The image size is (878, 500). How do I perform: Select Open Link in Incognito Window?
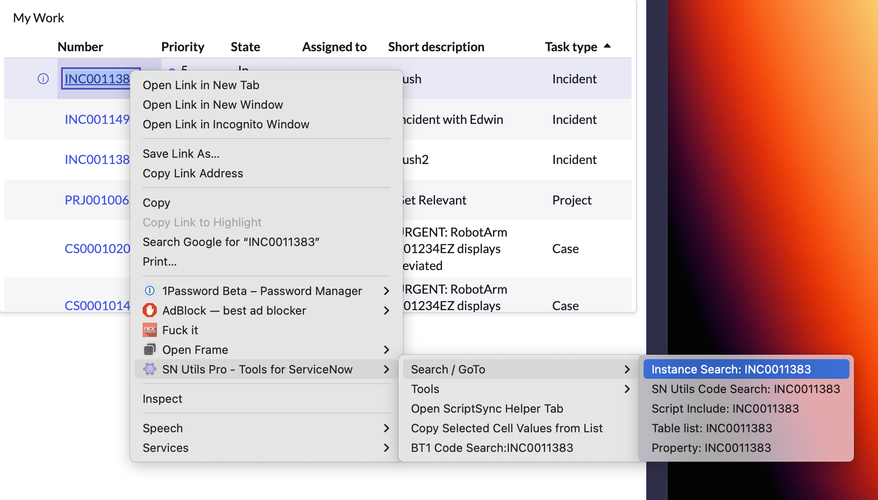226,124
